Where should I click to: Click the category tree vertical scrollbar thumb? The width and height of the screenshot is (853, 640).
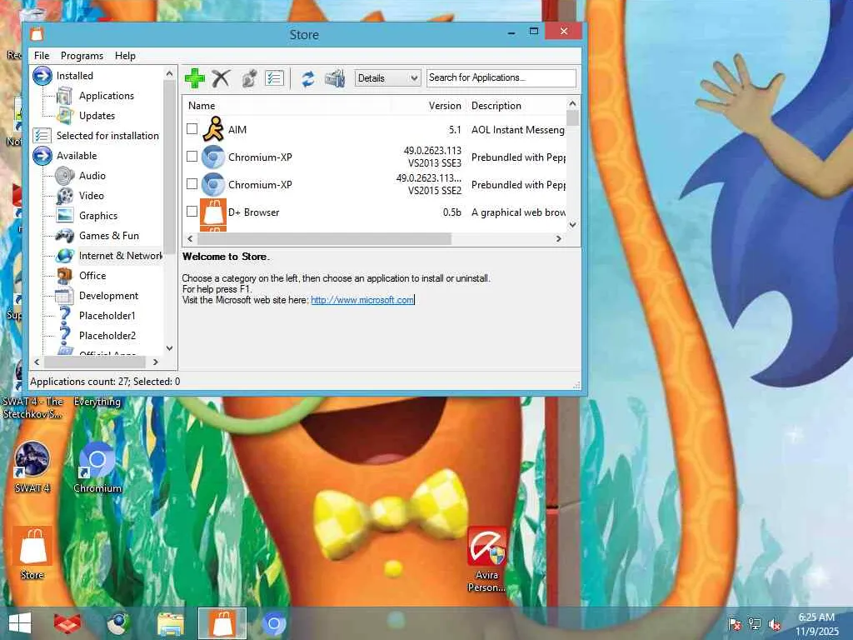pos(169,166)
